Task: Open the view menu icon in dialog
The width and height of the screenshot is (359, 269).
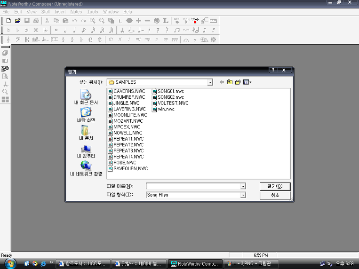Action: pyautogui.click(x=247, y=82)
